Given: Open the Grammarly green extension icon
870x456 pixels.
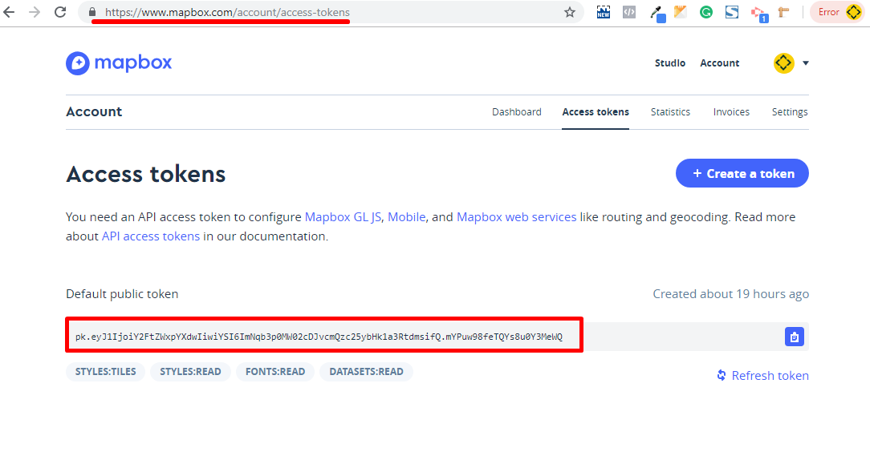Looking at the screenshot, I should [x=705, y=12].
